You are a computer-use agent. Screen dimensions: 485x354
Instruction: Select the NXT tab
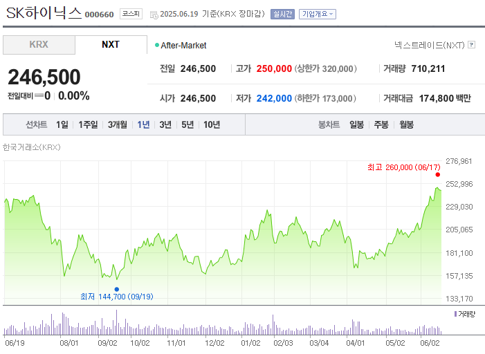111,45
